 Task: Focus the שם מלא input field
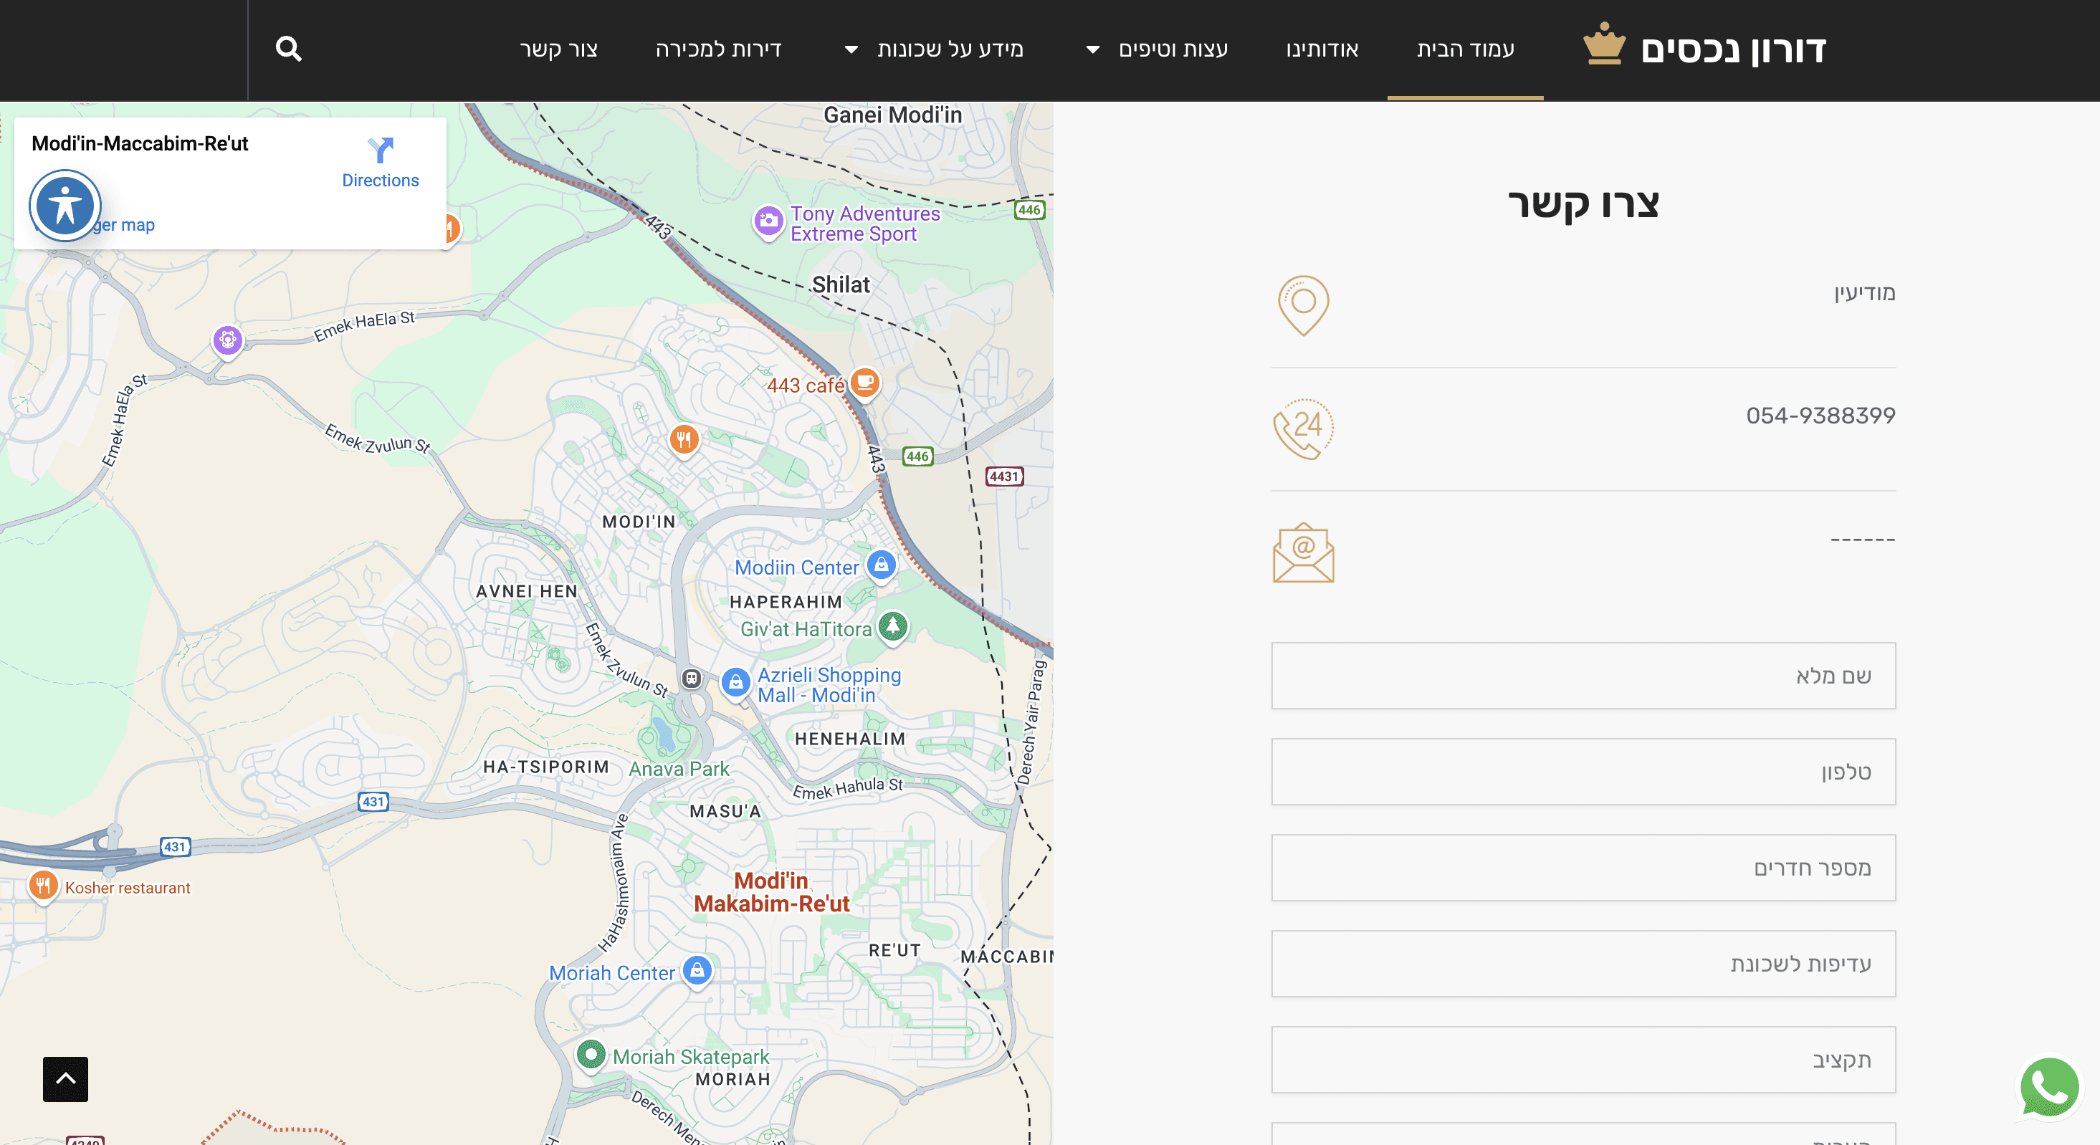pos(1583,676)
